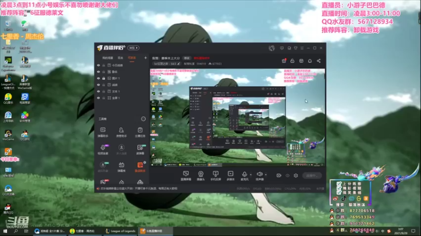This screenshot has height=236, width=421.
Task: Open the League of Legends taskbar item
Action: point(121,231)
